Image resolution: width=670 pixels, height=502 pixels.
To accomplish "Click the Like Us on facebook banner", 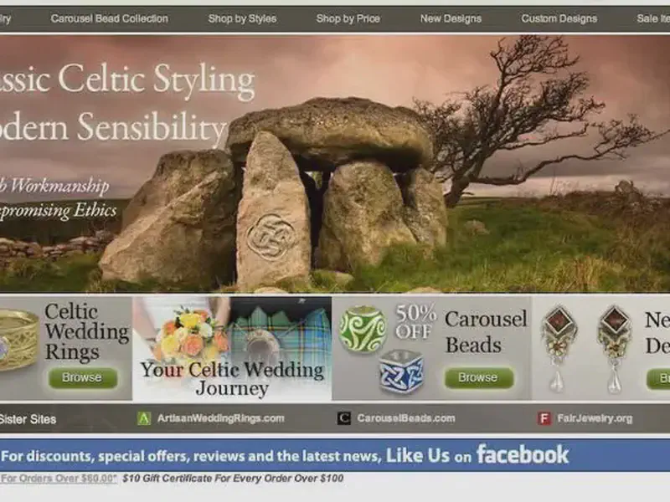I will coord(335,455).
